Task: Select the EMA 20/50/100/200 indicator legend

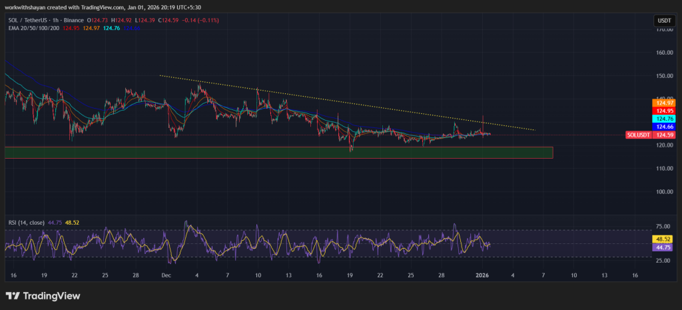Action: [32, 28]
